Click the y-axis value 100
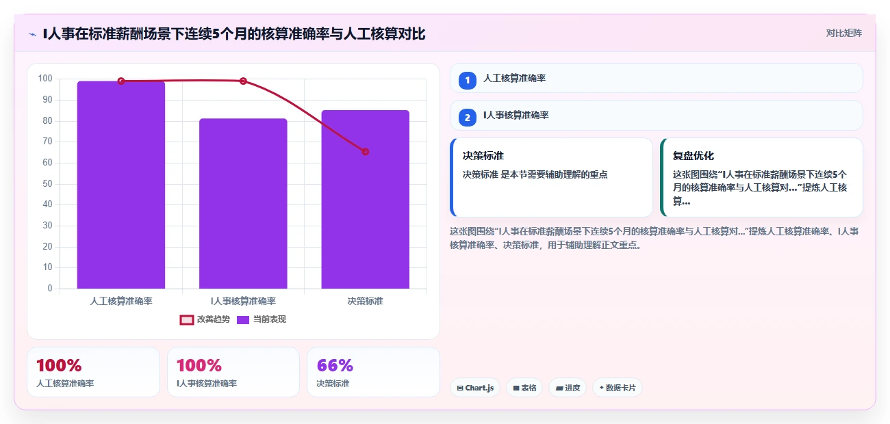 point(45,79)
